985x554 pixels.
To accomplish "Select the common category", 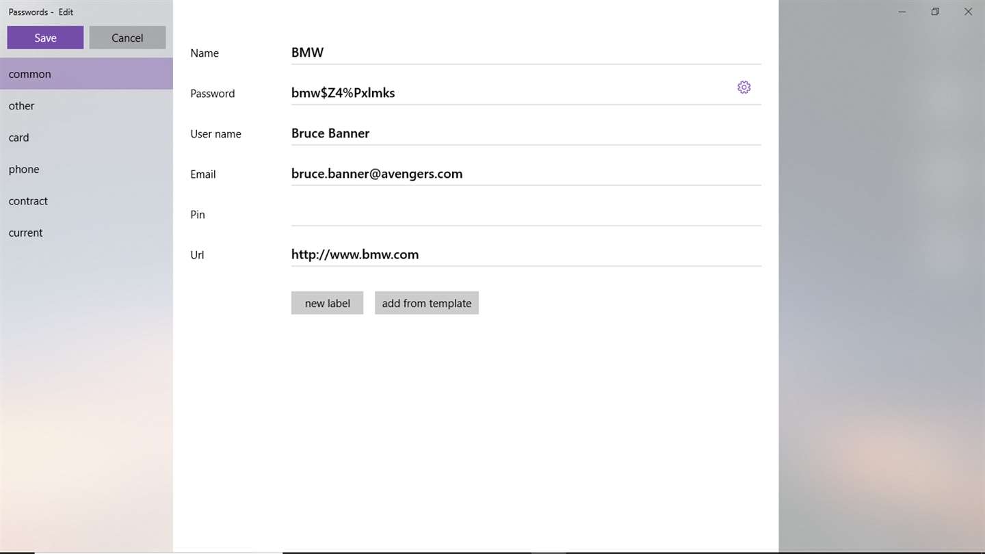I will click(86, 74).
